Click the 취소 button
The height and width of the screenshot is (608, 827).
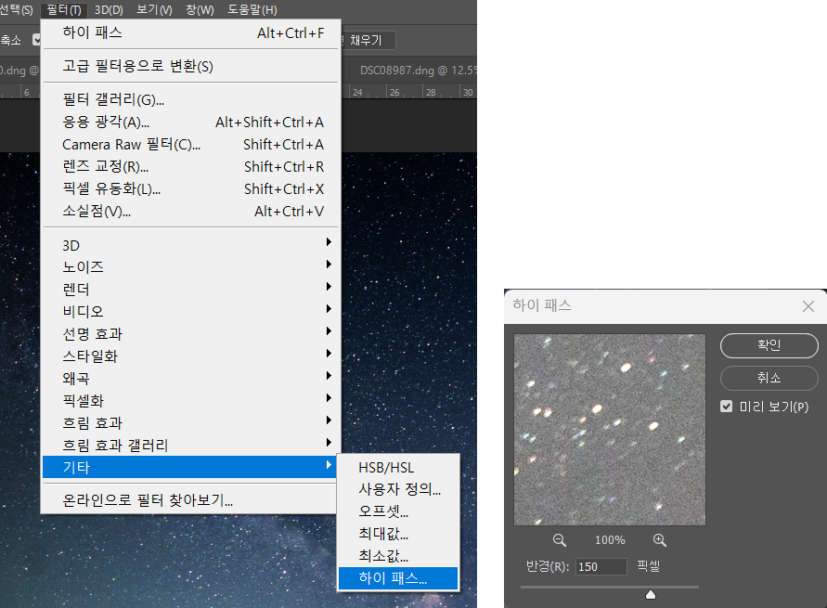(769, 378)
